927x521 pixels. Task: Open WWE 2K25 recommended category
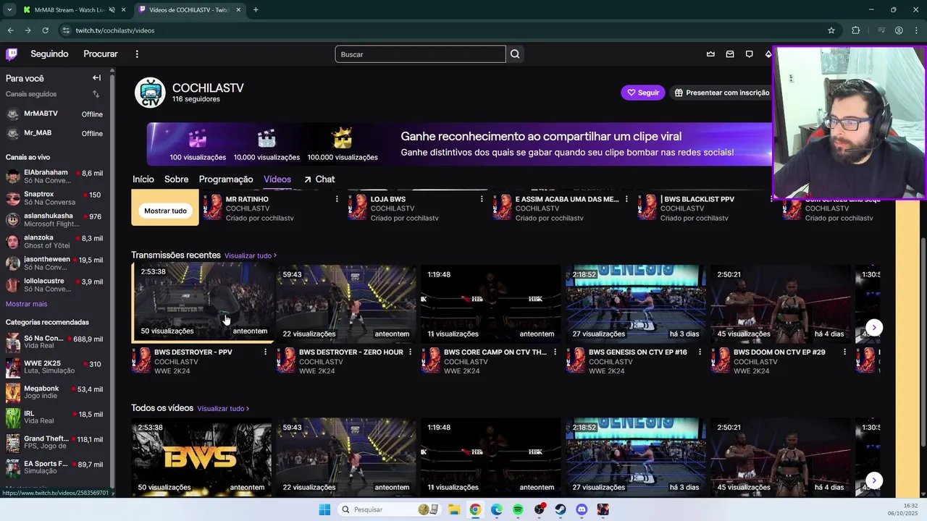[x=54, y=368]
